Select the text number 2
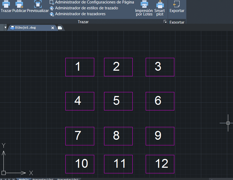233x180 pixels. (116, 66)
